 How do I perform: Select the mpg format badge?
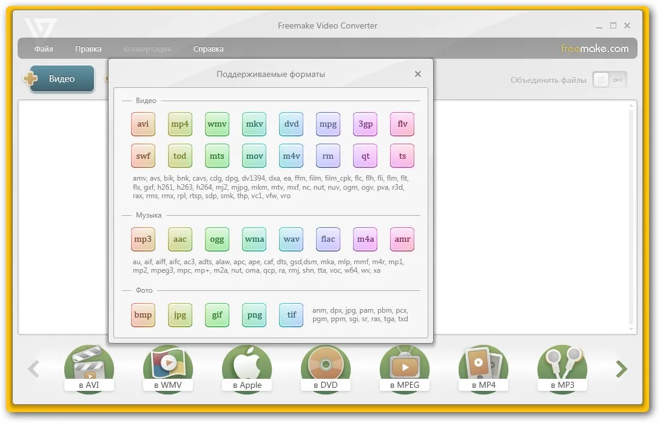[328, 124]
